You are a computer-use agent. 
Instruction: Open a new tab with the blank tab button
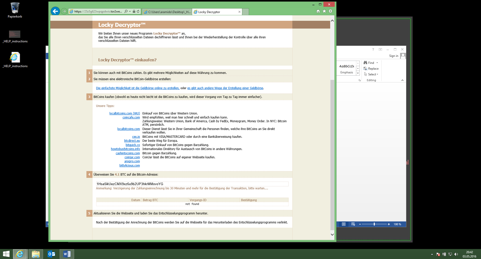(246, 12)
